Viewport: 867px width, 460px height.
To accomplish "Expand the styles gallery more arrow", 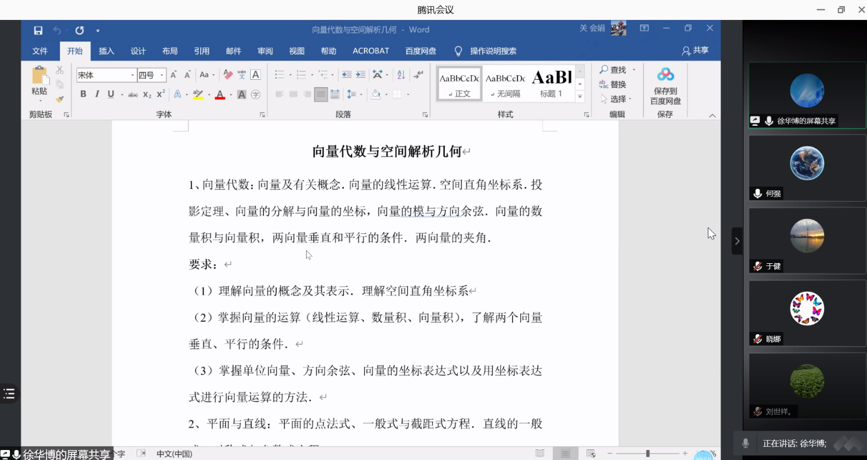I will [x=580, y=96].
